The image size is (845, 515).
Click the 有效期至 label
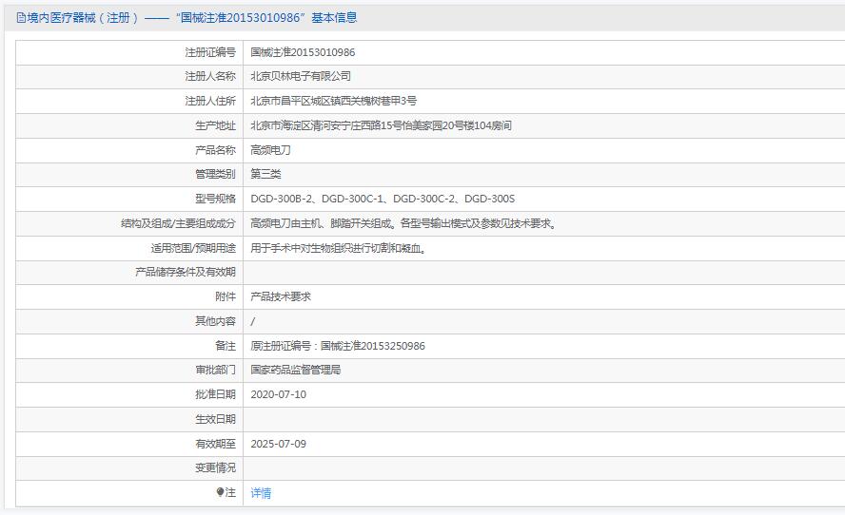pos(216,444)
